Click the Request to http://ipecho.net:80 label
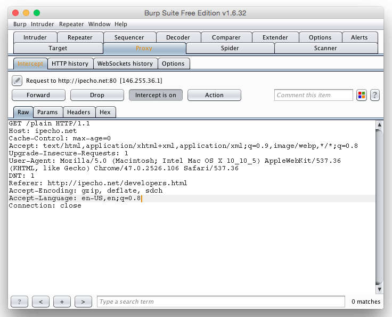 [x=94, y=81]
